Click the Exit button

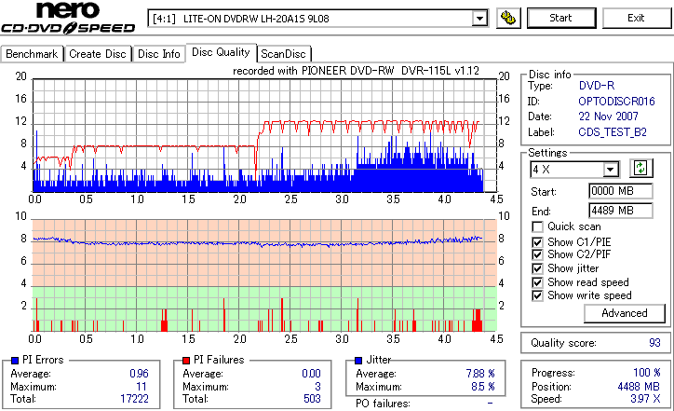[636, 18]
